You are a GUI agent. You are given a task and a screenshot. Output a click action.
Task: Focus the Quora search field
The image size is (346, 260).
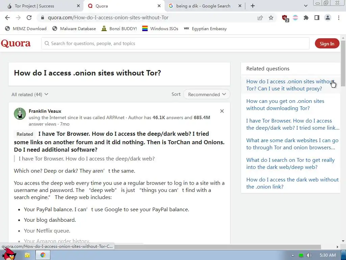coord(175,44)
